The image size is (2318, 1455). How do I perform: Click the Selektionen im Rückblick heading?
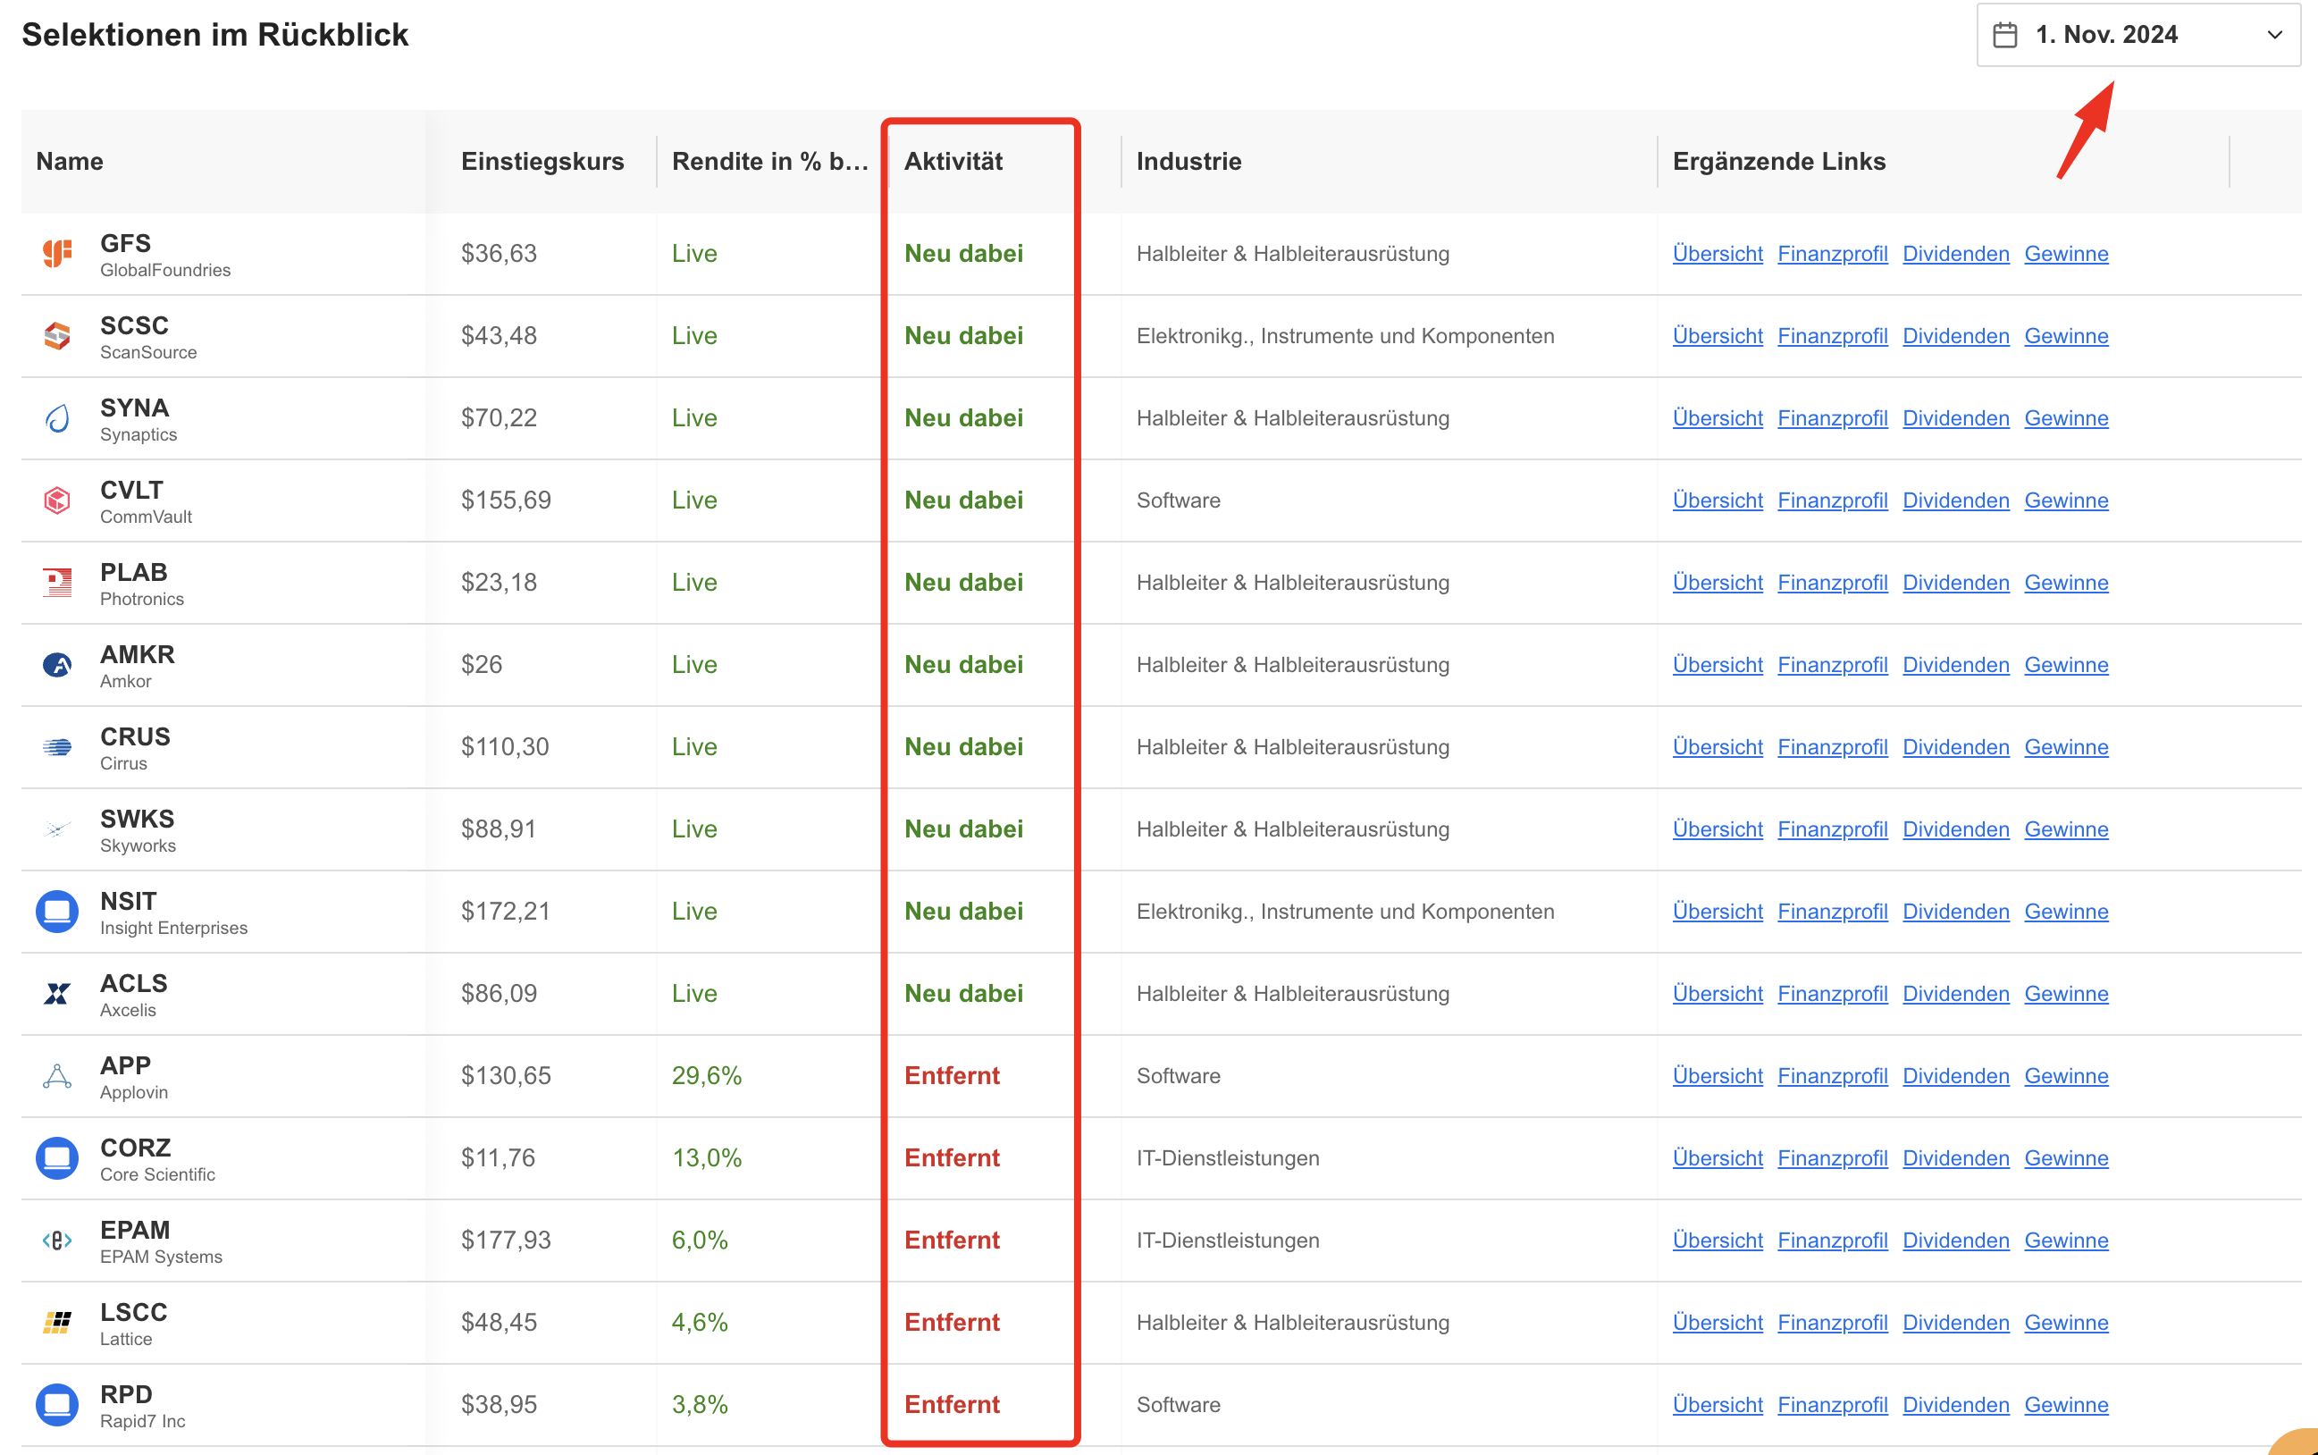[x=214, y=35]
